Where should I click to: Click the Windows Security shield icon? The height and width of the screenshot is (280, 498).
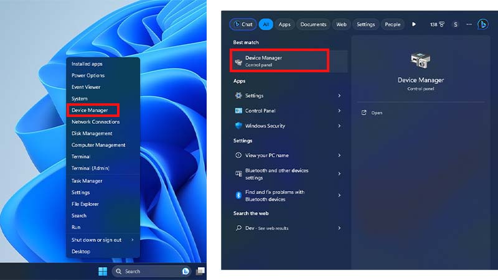238,126
